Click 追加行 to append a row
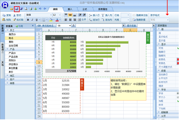 94,20
